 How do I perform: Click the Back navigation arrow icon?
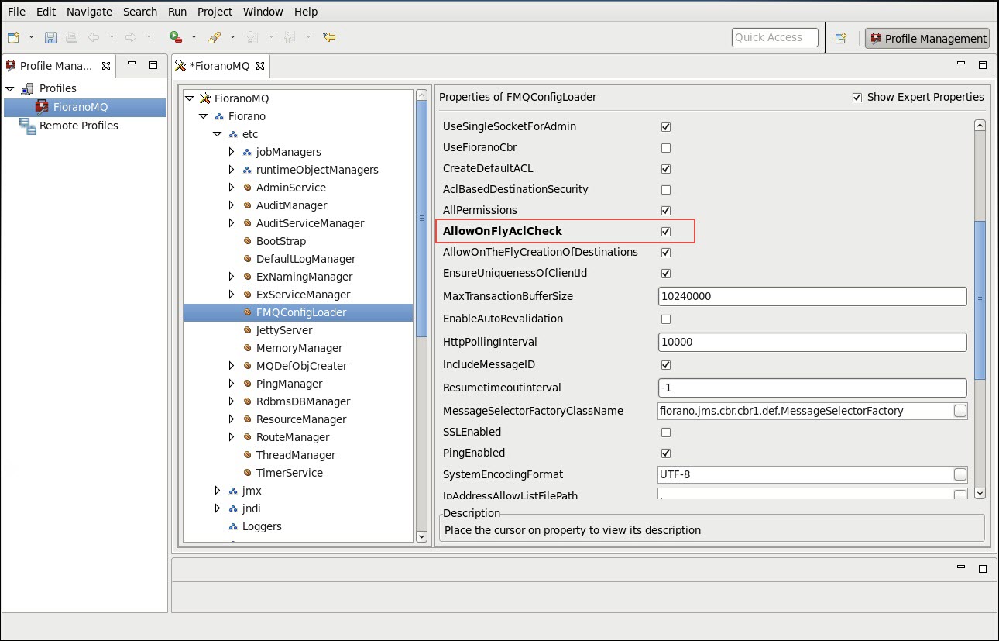click(94, 37)
